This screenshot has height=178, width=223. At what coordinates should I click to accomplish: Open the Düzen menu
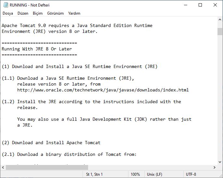[x=23, y=13]
